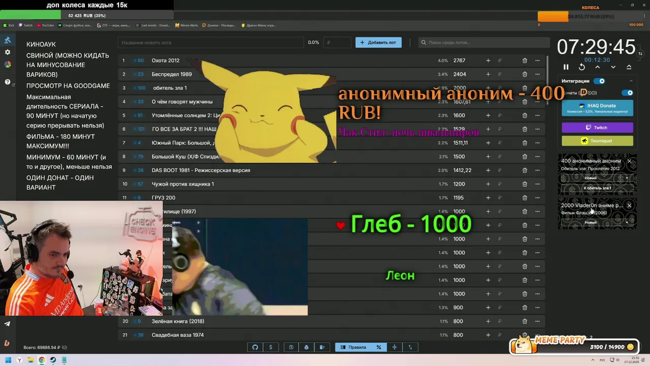
Task: Open the Windows Start menu
Action: [x=8, y=360]
